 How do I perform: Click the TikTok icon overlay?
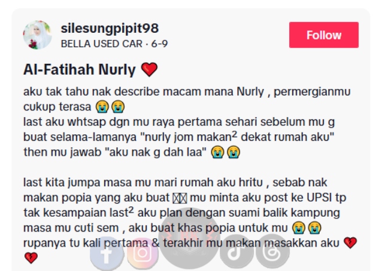(236, 251)
